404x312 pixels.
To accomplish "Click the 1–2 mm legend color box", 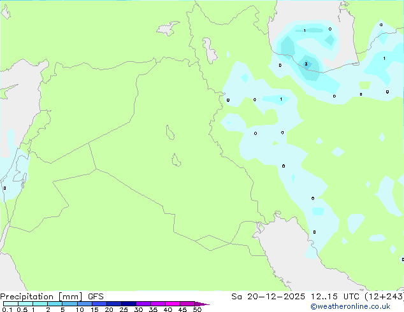I will (x=40, y=304).
